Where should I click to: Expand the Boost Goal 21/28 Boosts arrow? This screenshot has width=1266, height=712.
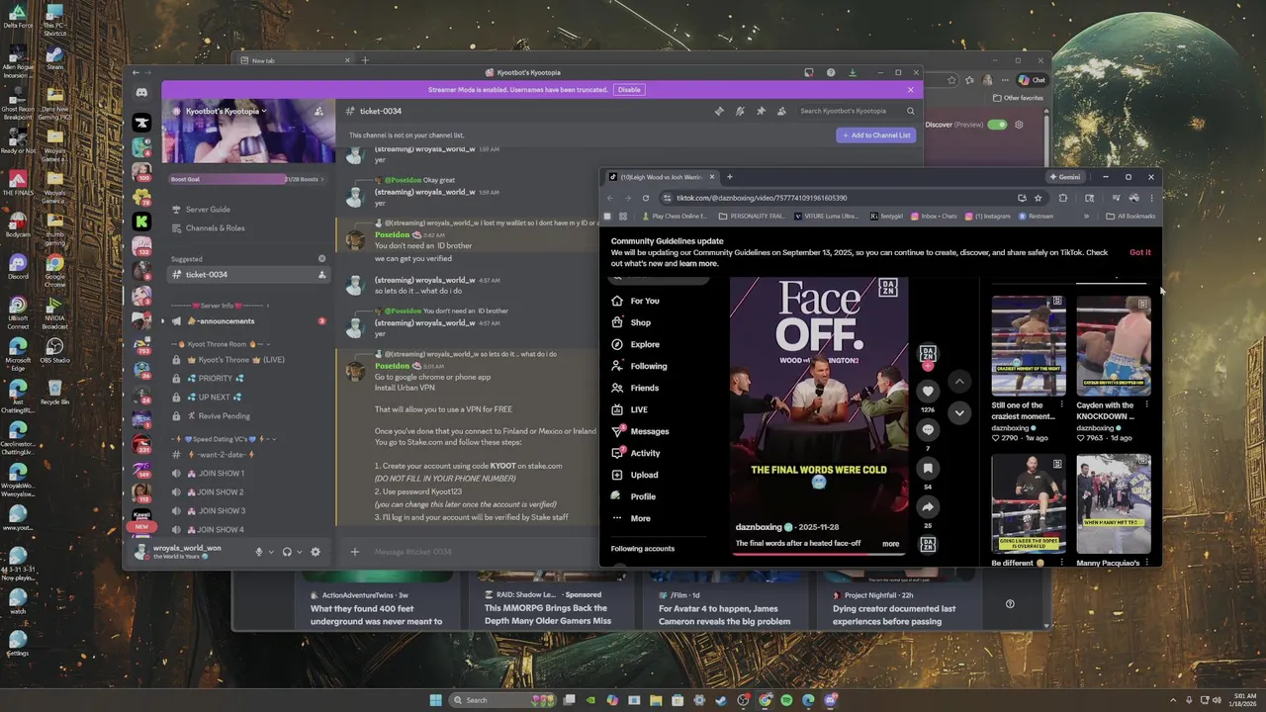(x=323, y=179)
